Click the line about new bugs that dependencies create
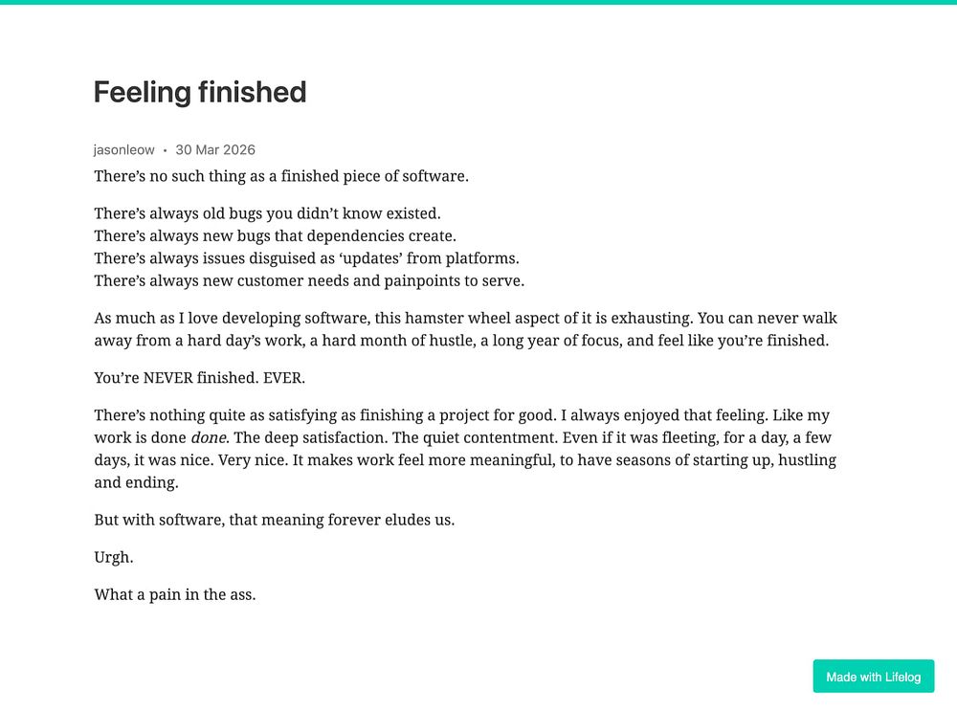 click(x=276, y=236)
